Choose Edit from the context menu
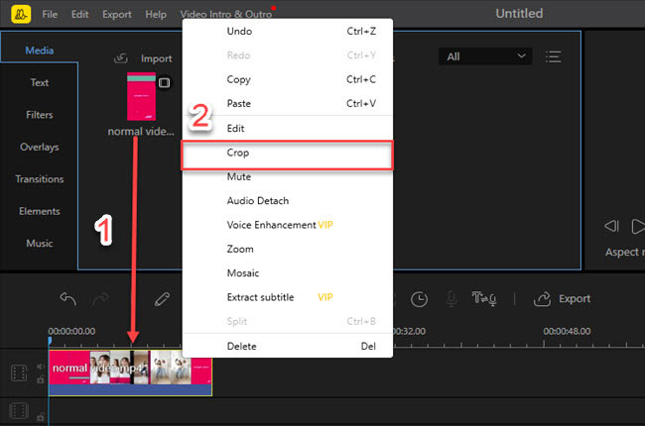 (x=287, y=128)
